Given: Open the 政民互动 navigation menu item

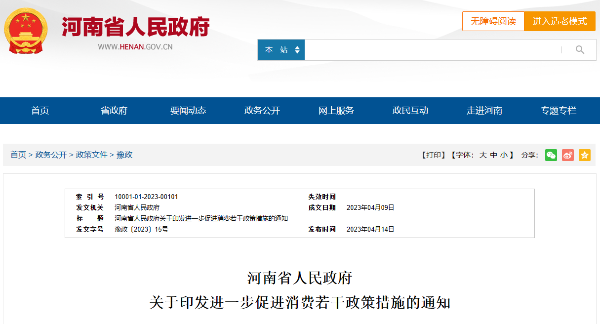Looking at the screenshot, I should coord(410,111).
